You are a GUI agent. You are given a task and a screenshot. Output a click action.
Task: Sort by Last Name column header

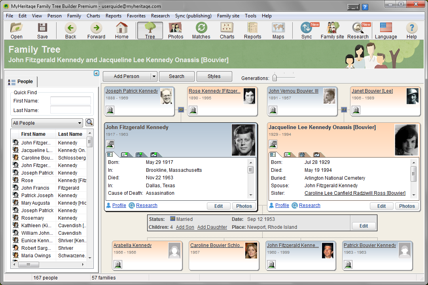[71, 134]
